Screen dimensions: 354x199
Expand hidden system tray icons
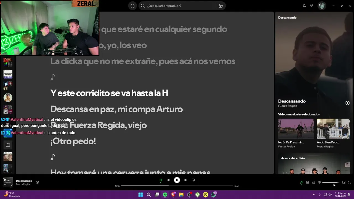click(x=314, y=195)
